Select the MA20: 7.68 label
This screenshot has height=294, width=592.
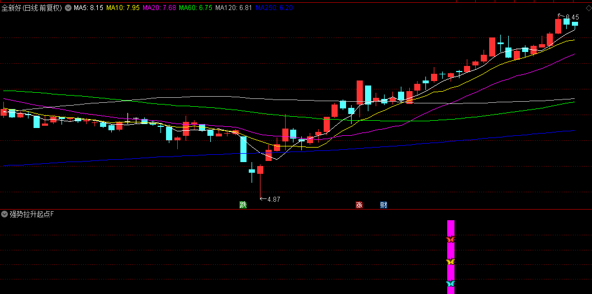pyautogui.click(x=159, y=8)
